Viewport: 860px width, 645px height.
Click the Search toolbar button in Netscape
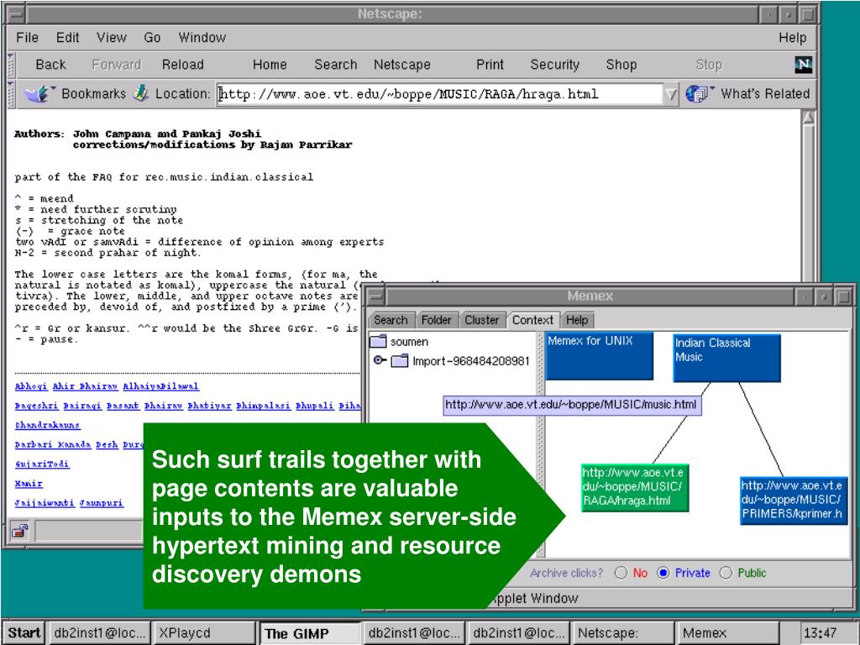click(x=335, y=65)
